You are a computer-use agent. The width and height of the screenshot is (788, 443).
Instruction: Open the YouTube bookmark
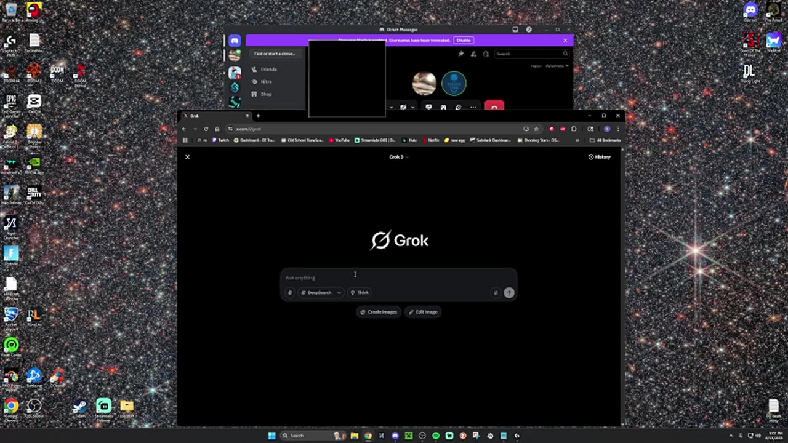point(339,140)
